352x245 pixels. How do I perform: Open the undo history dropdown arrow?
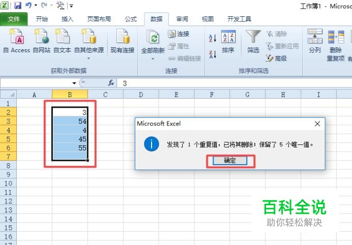[36, 6]
